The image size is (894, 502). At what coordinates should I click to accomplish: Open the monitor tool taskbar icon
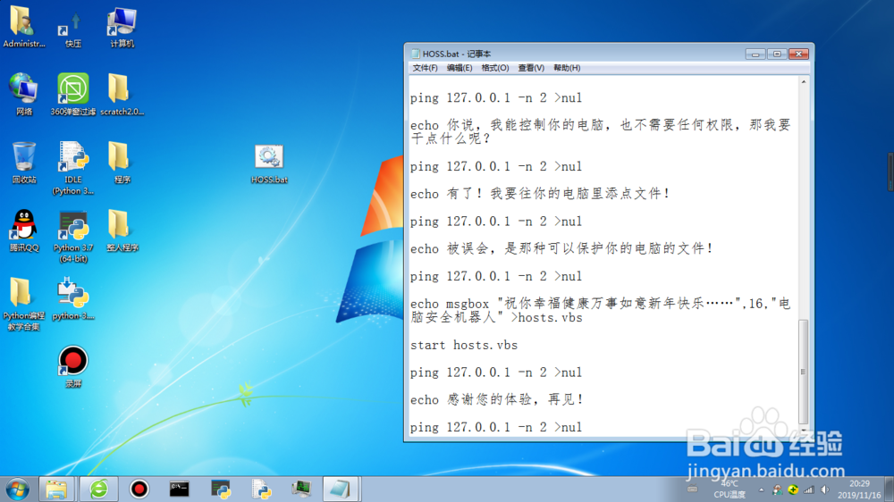(301, 489)
